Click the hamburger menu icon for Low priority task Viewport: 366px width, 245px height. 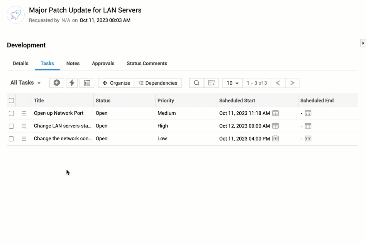24,139
